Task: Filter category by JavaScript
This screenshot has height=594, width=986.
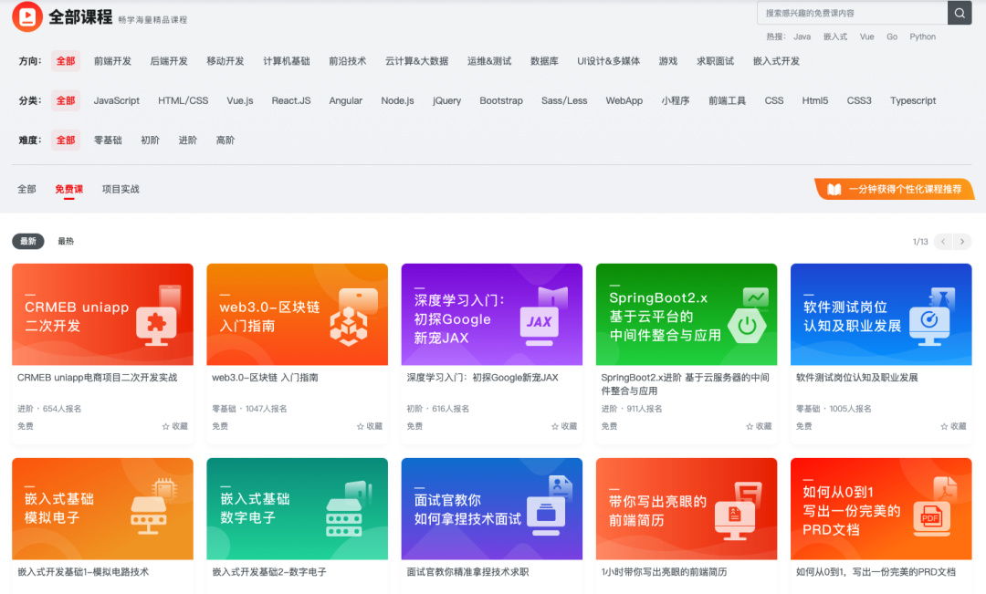Action: (x=117, y=100)
